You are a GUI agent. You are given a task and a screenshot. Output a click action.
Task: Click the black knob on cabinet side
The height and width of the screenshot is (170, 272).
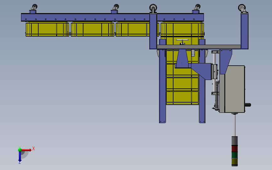(x=248, y=105)
